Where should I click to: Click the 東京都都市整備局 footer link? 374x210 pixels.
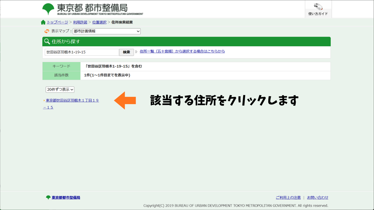tap(66, 197)
